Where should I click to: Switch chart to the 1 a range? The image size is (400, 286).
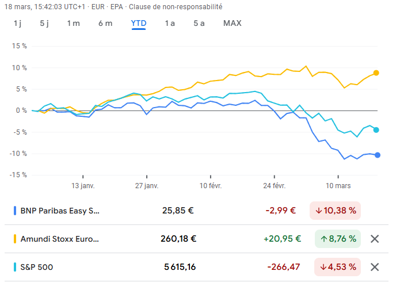[x=170, y=23]
